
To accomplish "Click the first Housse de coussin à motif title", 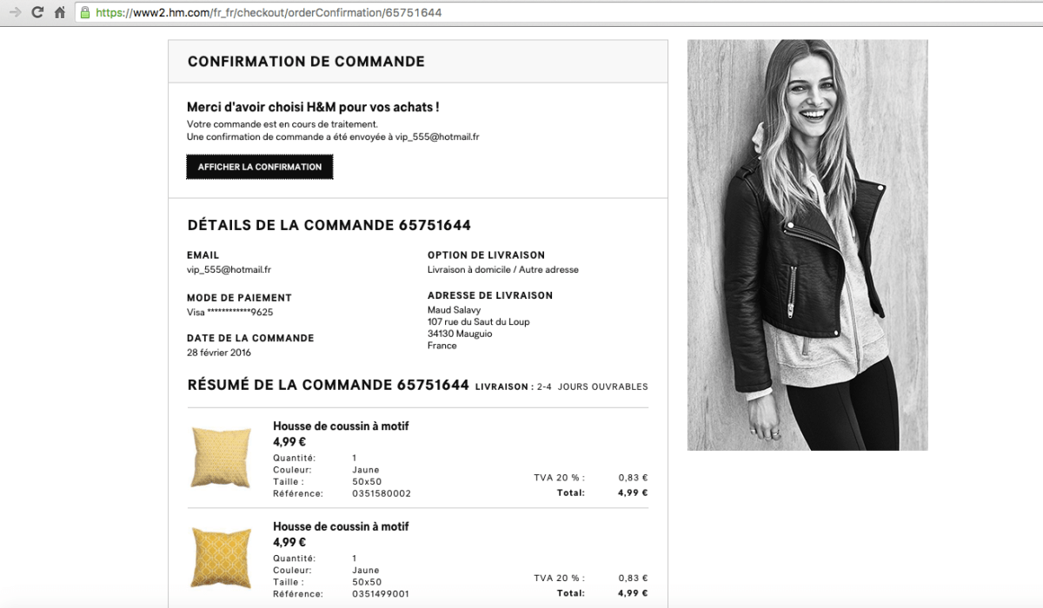I will click(340, 426).
